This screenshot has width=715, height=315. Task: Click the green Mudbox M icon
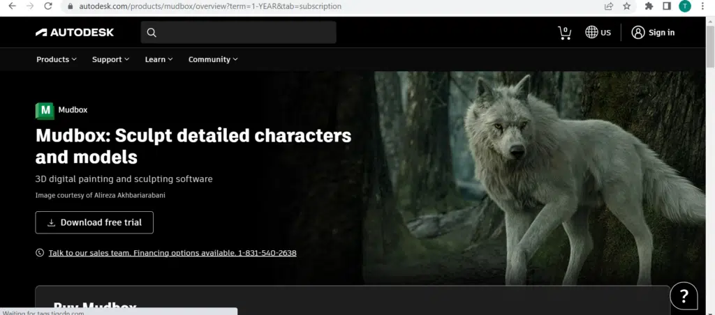[x=45, y=111]
